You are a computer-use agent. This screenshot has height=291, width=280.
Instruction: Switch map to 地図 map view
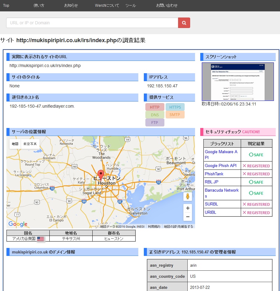tap(15, 144)
